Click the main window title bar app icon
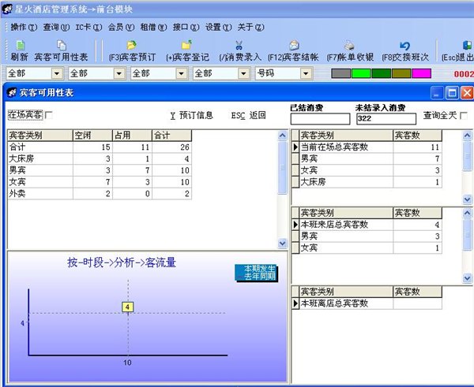474x387 pixels. (7, 9)
